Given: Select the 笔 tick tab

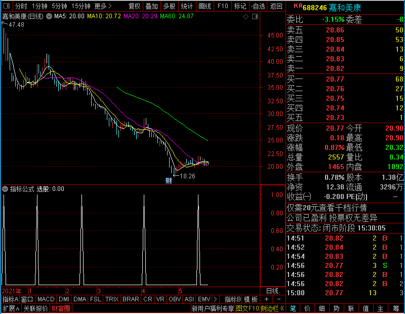Looking at the screenshot, I should tap(293, 308).
